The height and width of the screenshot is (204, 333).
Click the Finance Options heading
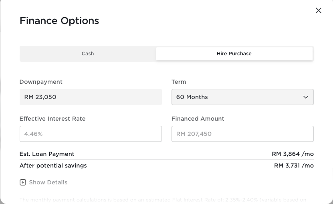(x=59, y=21)
